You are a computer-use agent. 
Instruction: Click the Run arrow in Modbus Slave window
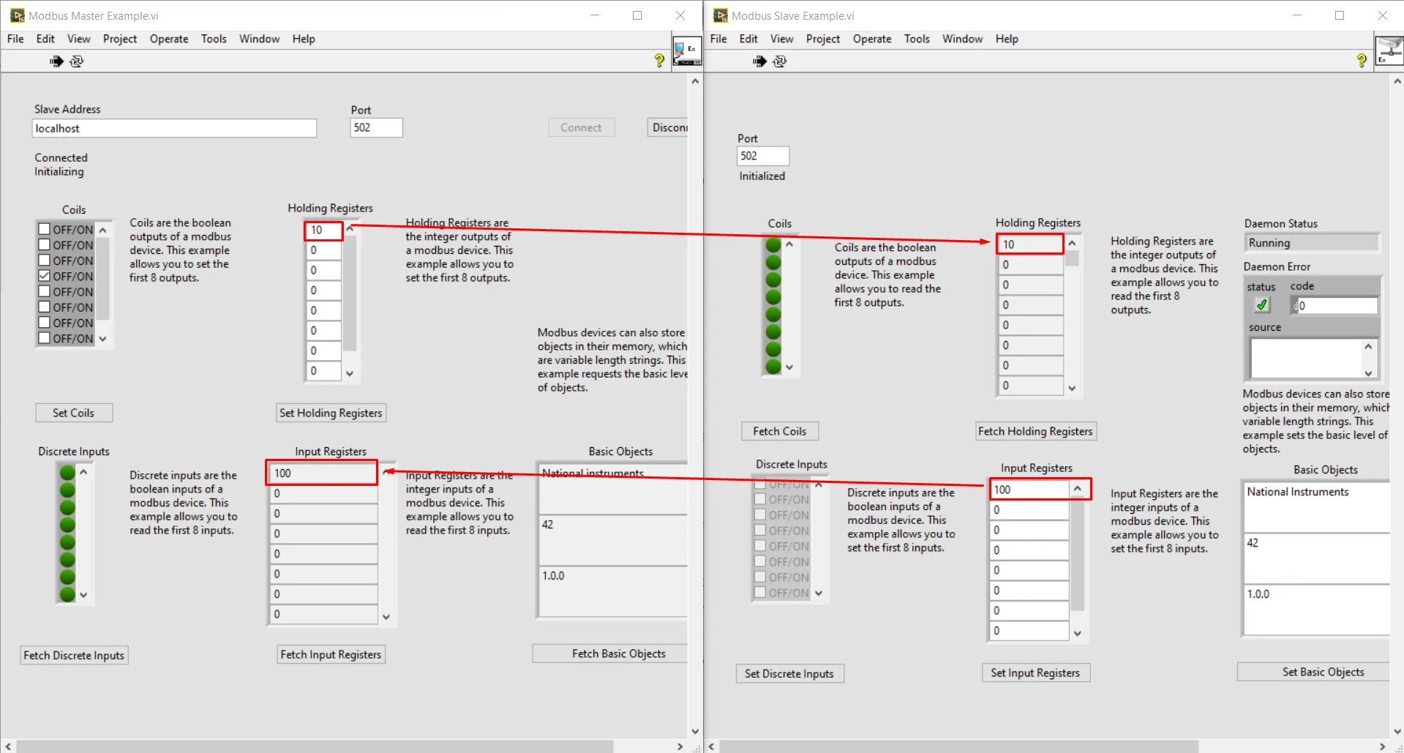click(759, 61)
